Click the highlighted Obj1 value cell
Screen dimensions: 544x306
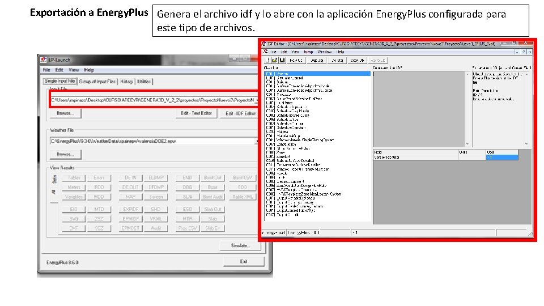tap(501, 157)
